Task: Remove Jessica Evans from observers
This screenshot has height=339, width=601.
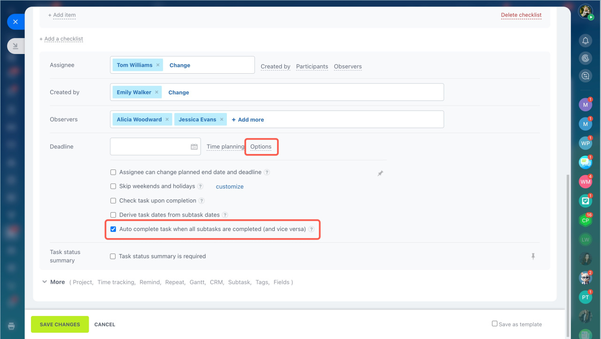Action: [x=222, y=120]
